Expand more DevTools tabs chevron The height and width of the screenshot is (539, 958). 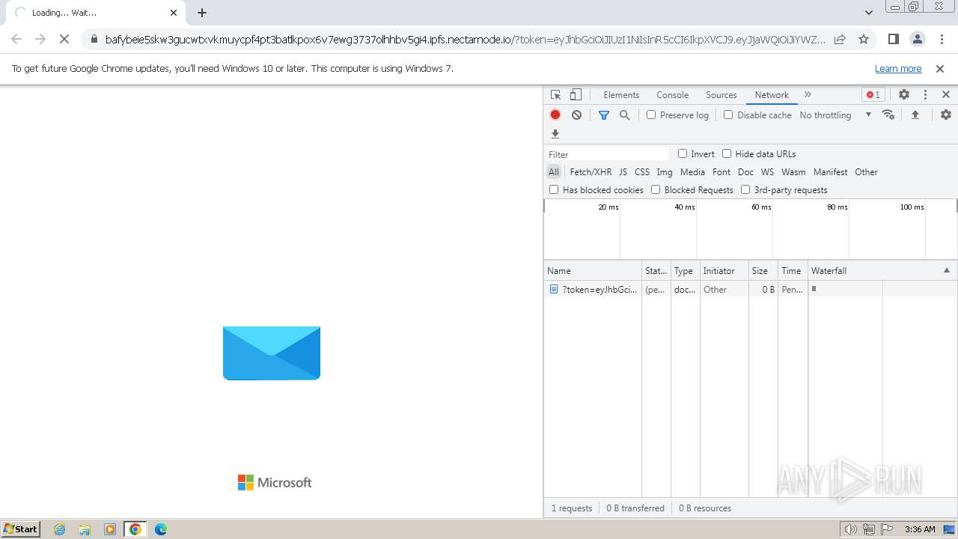point(808,95)
